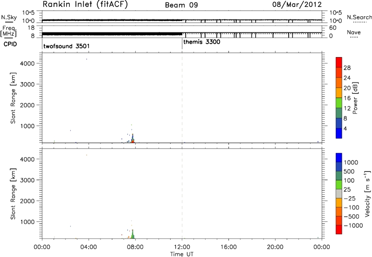This screenshot has width=372, height=257.
Task: Select the 'twofsound 3501' CPID entry
Action: (x=66, y=46)
